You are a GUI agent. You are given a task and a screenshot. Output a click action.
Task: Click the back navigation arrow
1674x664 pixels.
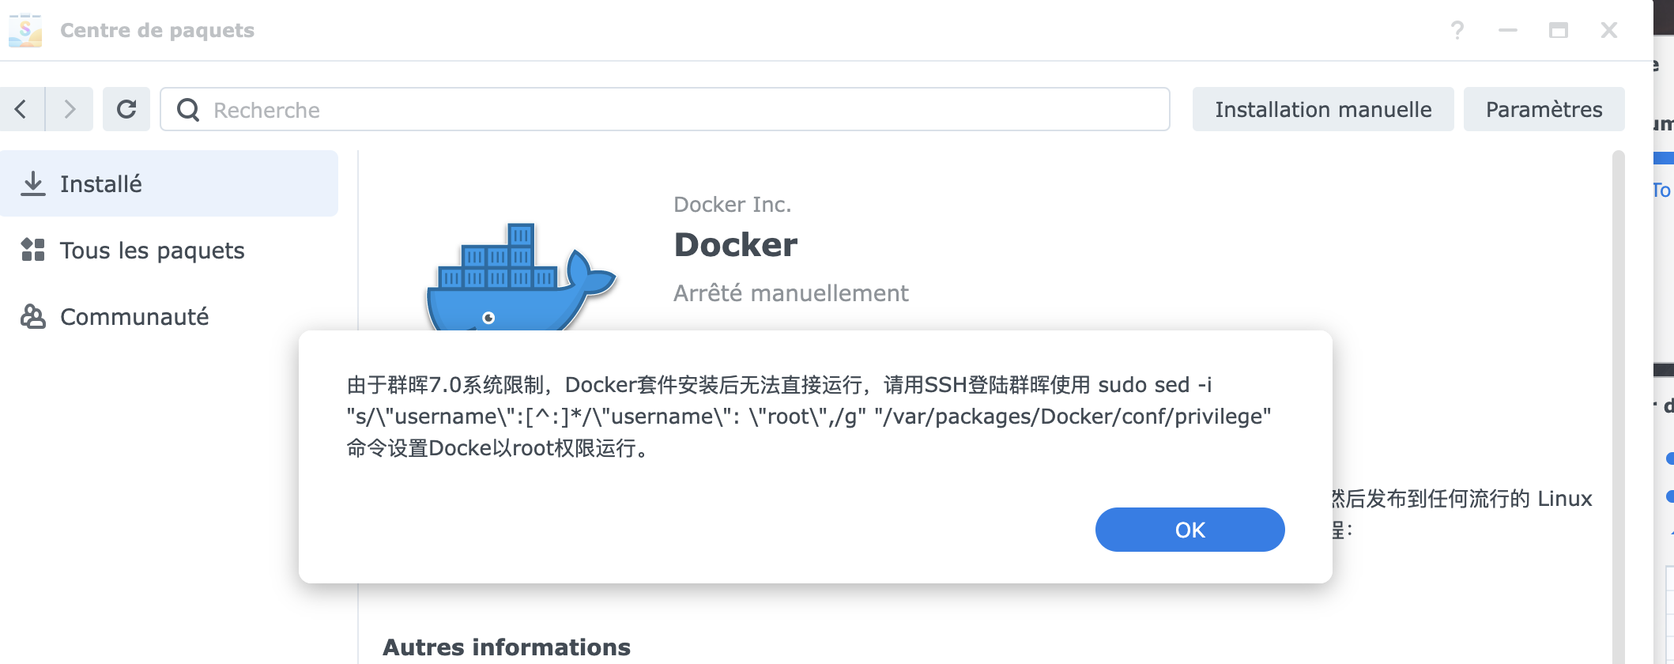[x=21, y=109]
